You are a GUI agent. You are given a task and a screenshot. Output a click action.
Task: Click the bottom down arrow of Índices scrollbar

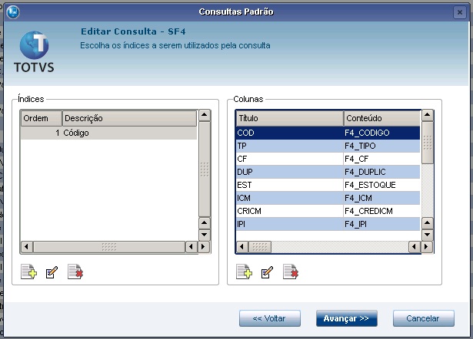click(205, 235)
